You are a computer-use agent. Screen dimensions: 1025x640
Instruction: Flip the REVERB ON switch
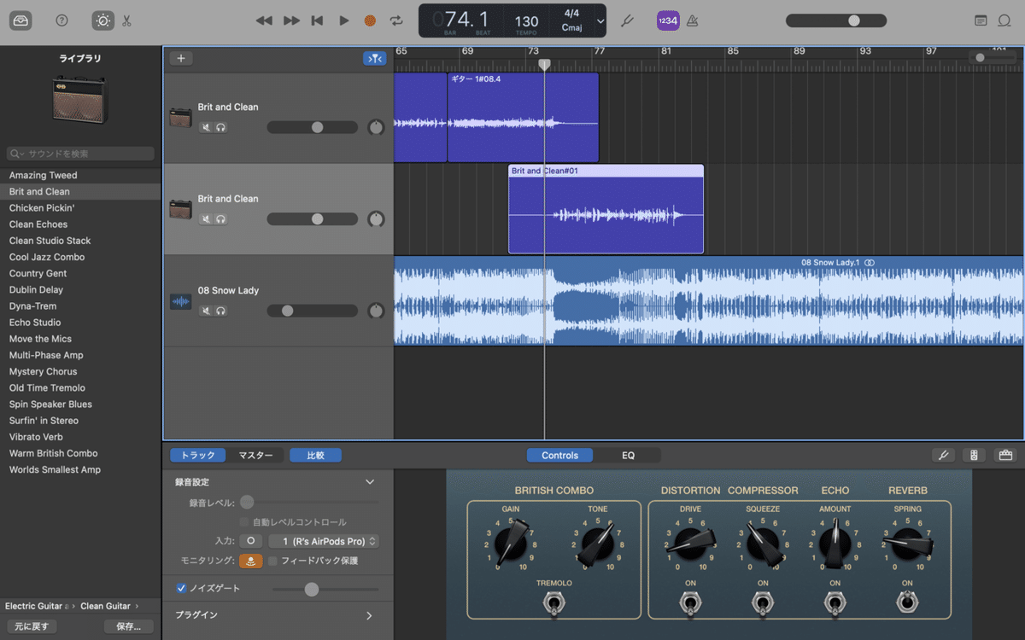point(907,603)
